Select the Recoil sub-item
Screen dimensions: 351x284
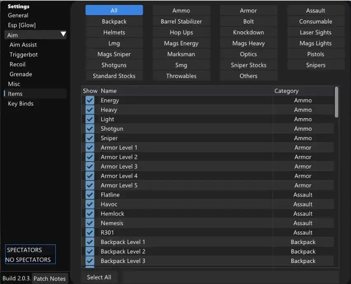click(x=18, y=64)
